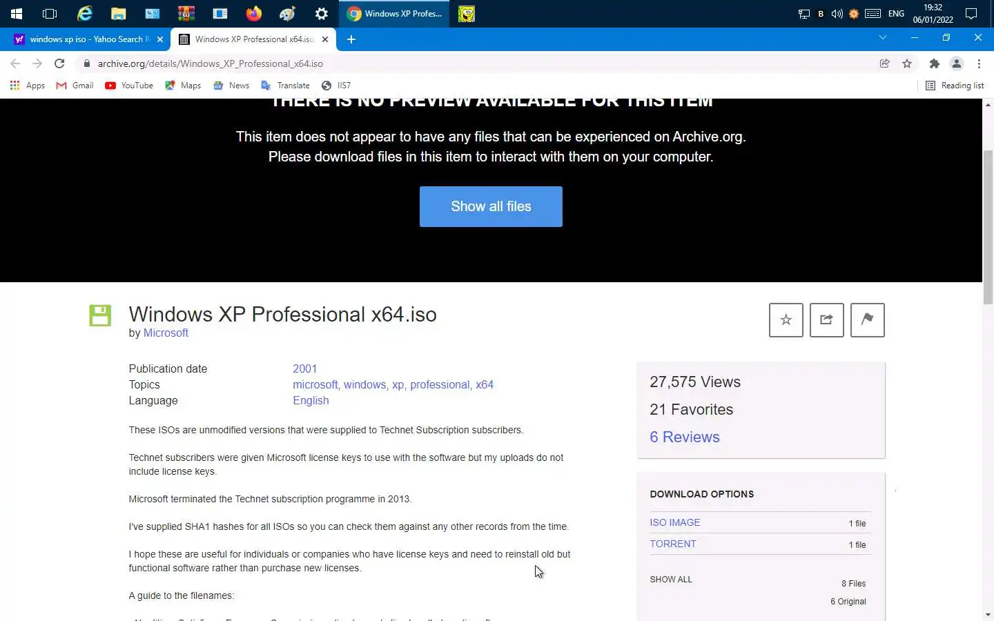Image resolution: width=994 pixels, height=621 pixels.
Task: Open the Gmail bookmark
Action: coord(75,86)
